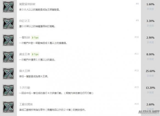Click the 8.00% rarity value
This screenshot has width=160, height=116.
(x=150, y=54)
